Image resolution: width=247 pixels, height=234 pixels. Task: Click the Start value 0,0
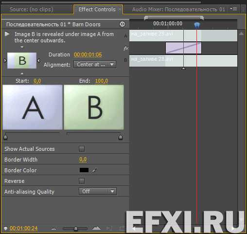point(37,81)
